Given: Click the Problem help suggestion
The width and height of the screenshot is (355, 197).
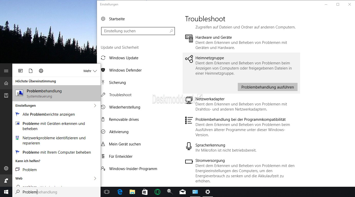Looking at the screenshot, I should click(56, 170).
